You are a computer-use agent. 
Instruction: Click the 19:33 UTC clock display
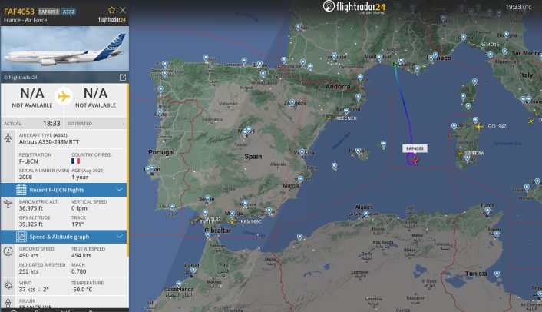[x=518, y=7]
